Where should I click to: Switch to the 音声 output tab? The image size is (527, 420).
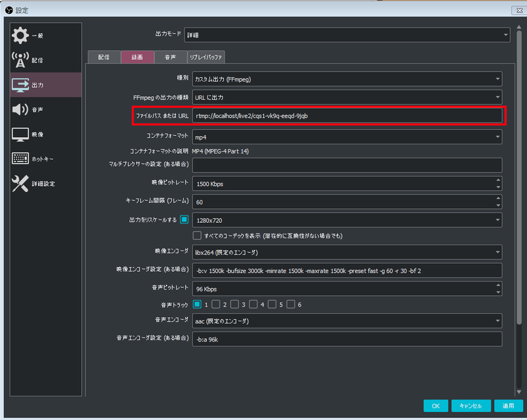[171, 57]
